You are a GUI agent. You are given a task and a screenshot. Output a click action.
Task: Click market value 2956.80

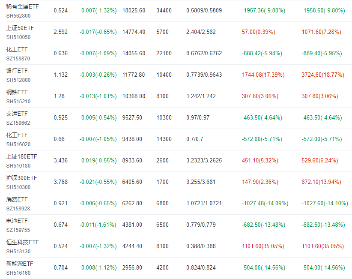click(132, 267)
